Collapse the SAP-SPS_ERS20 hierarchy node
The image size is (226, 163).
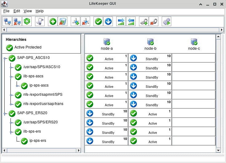pos(5,114)
